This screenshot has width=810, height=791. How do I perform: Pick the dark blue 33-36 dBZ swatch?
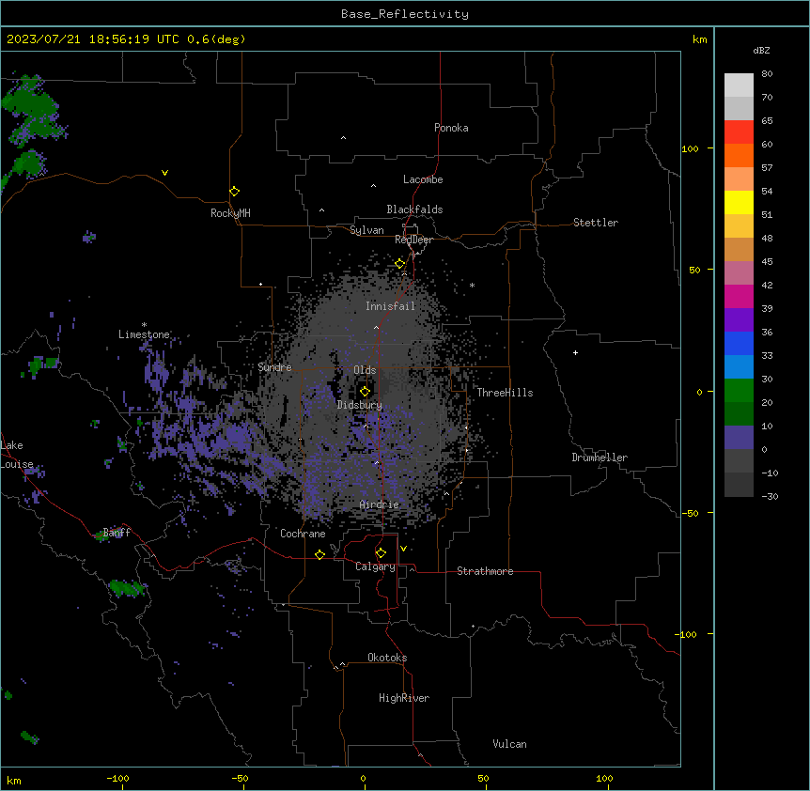[x=739, y=343]
